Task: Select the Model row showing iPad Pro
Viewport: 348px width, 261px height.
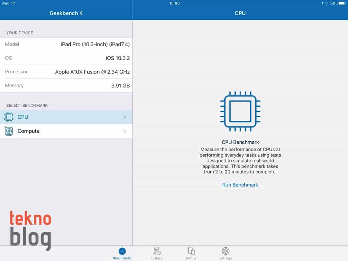Action: (x=66, y=44)
